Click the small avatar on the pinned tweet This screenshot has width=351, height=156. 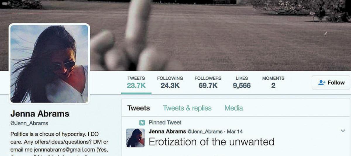[x=135, y=138]
